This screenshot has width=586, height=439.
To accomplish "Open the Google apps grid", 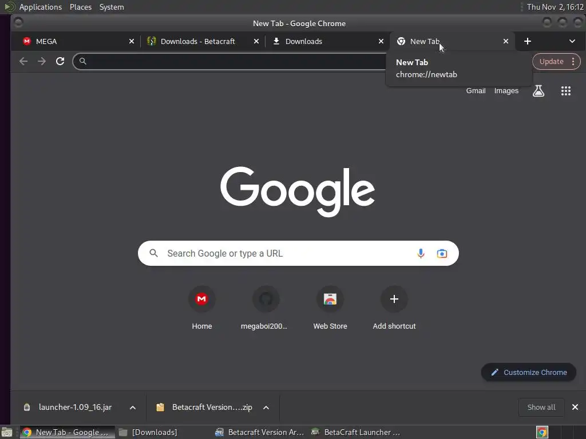I will tap(566, 91).
